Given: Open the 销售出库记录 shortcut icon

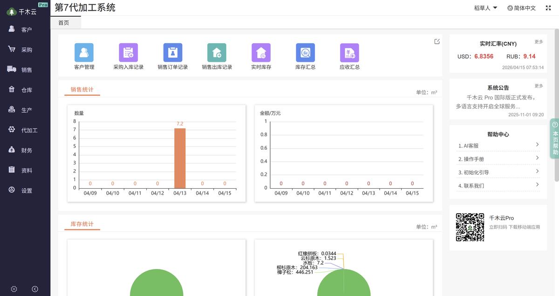Looking at the screenshot, I should tap(217, 53).
